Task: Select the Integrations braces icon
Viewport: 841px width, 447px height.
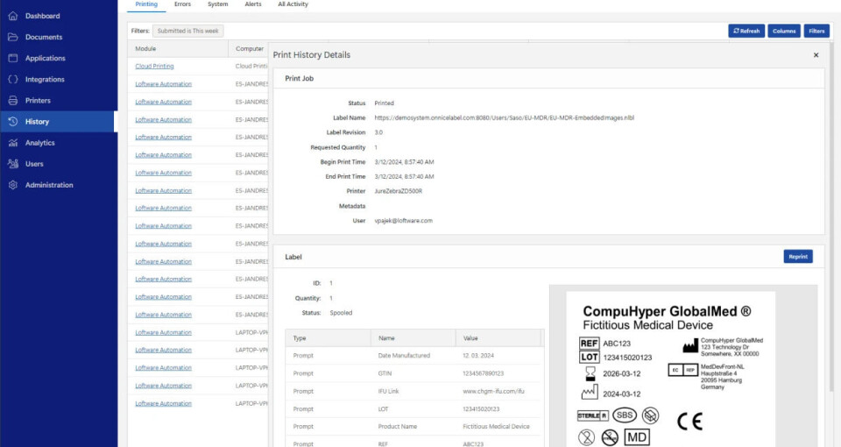Action: coord(12,80)
